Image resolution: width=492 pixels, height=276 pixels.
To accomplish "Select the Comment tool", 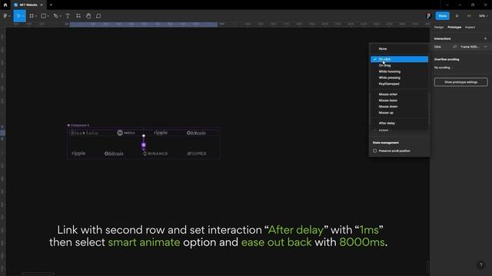I will pos(98,16).
